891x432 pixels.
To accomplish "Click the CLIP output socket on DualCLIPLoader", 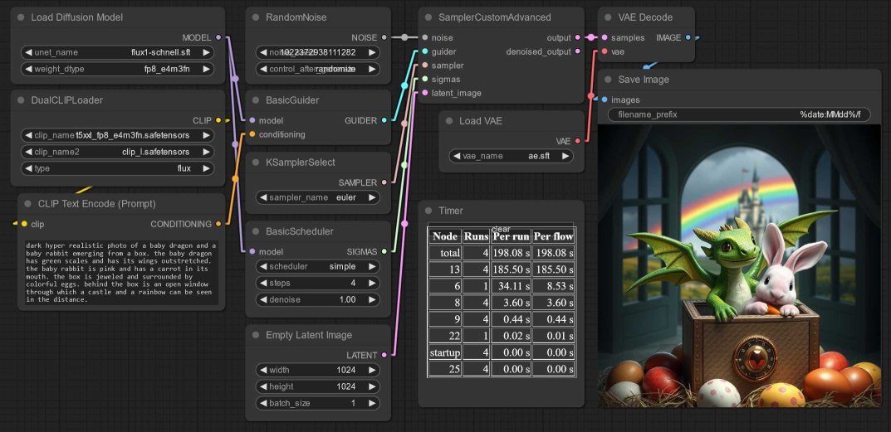I will click(218, 120).
